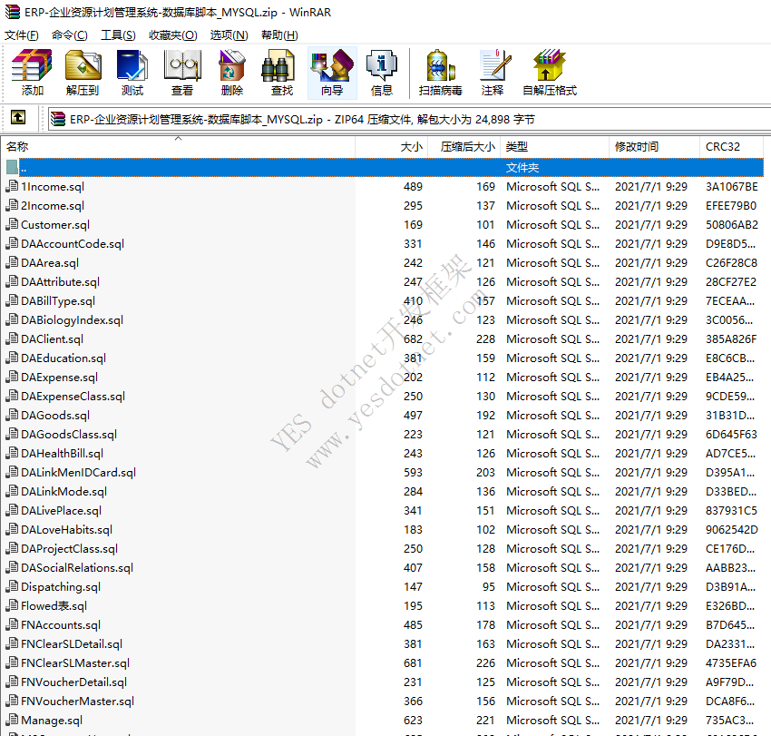Go up one level arrow button

pyautogui.click(x=18, y=118)
